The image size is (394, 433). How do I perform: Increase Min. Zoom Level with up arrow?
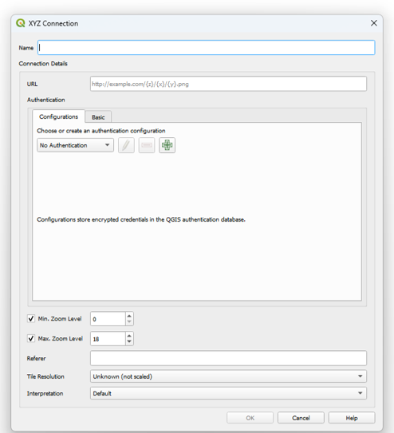(x=129, y=316)
